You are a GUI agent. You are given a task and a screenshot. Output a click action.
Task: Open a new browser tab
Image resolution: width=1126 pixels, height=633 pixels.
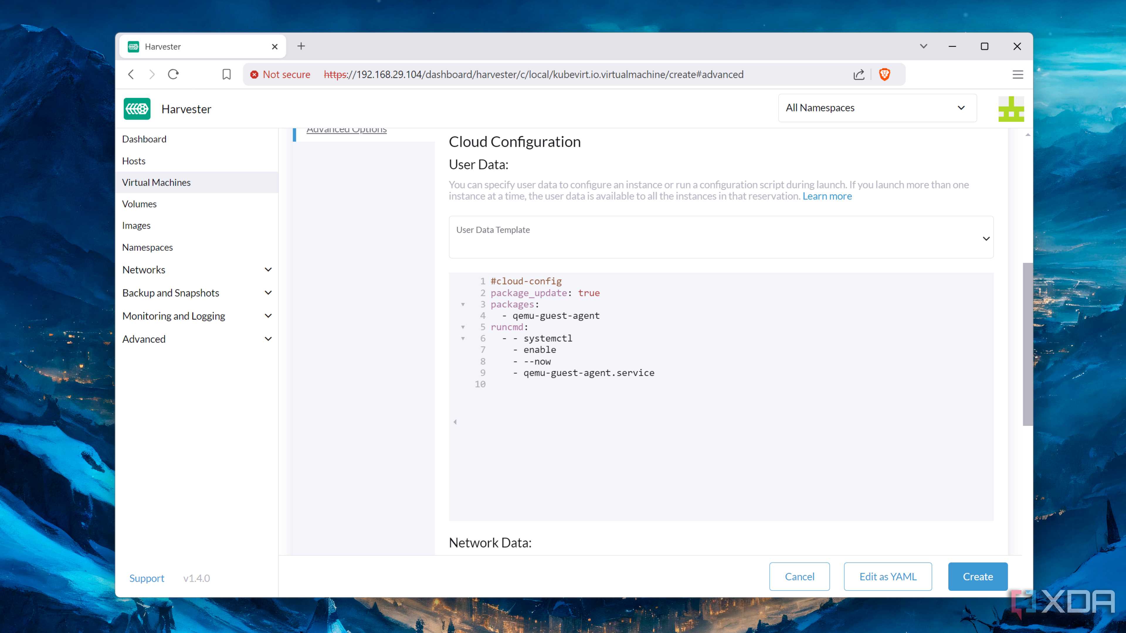point(301,46)
